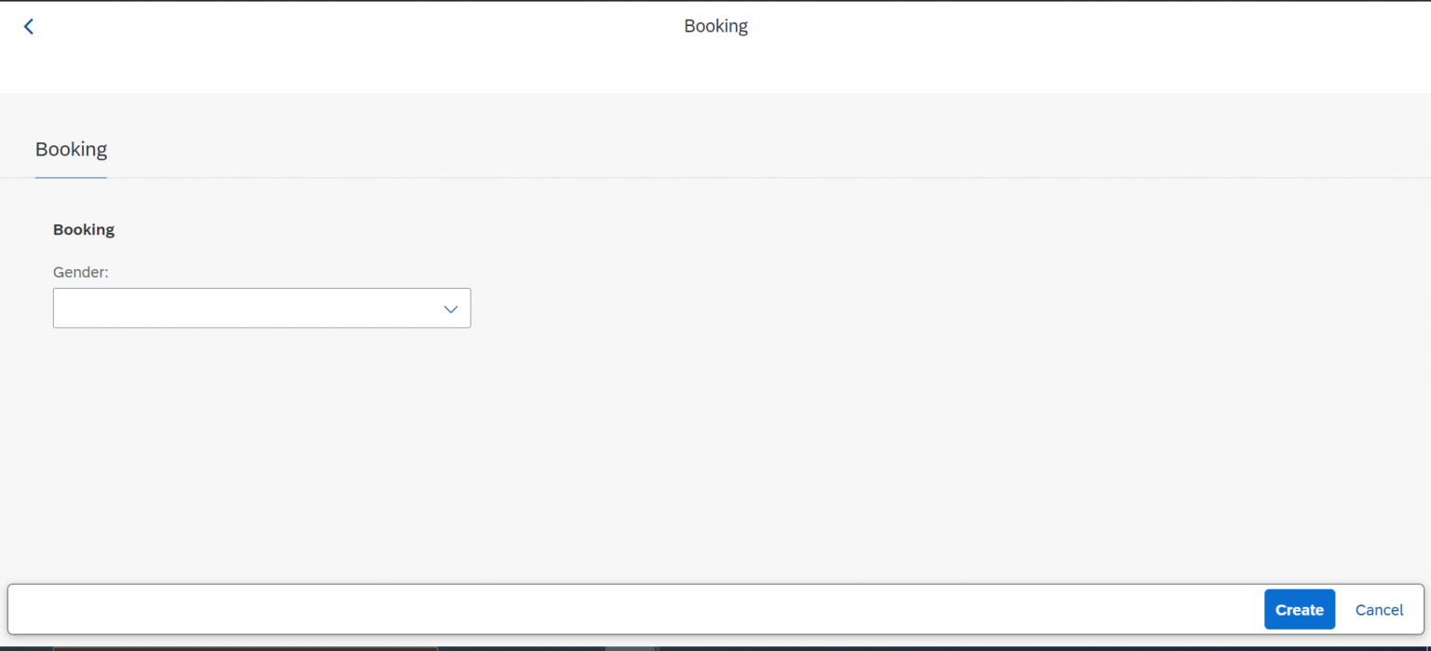Click the footer action bar
The width and height of the screenshot is (1431, 651).
tap(652, 609)
